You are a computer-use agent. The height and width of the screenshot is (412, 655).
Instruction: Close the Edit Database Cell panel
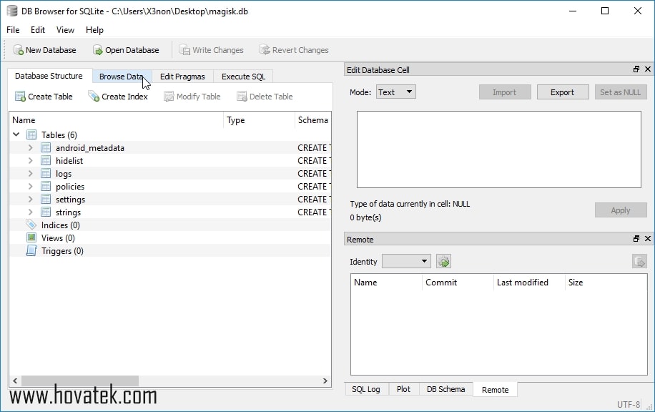[647, 69]
